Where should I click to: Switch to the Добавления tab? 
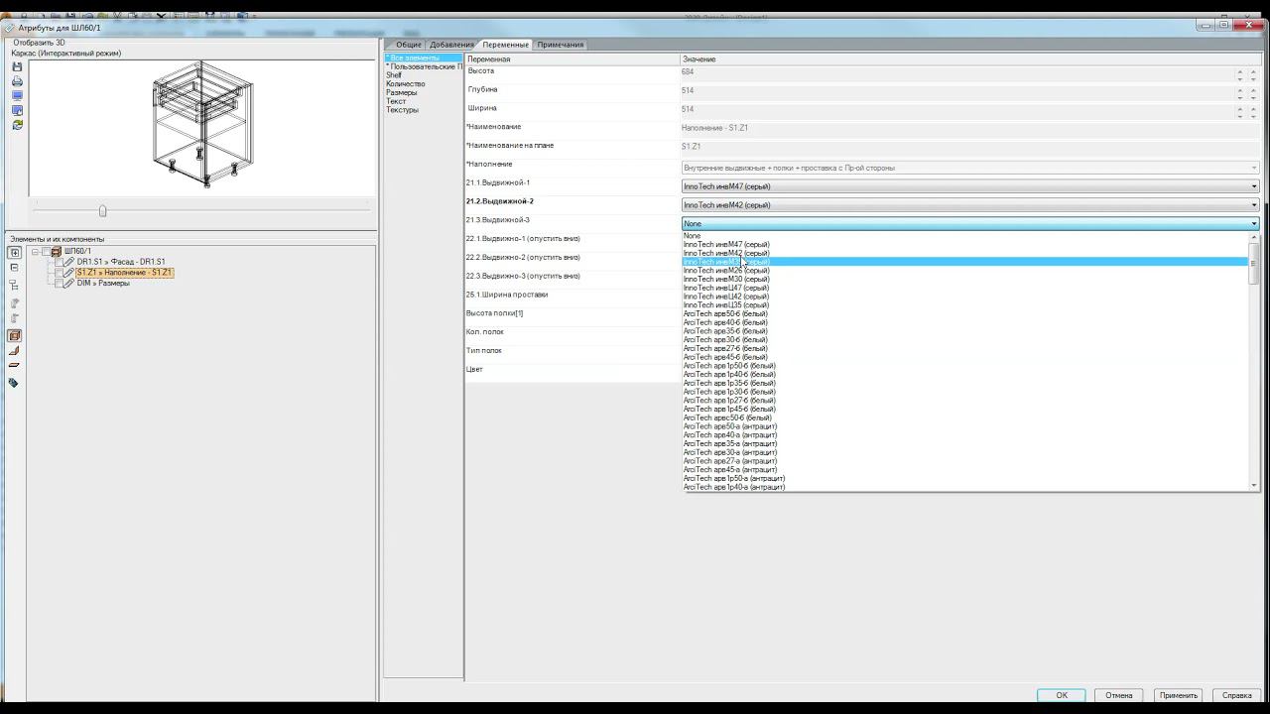click(451, 45)
